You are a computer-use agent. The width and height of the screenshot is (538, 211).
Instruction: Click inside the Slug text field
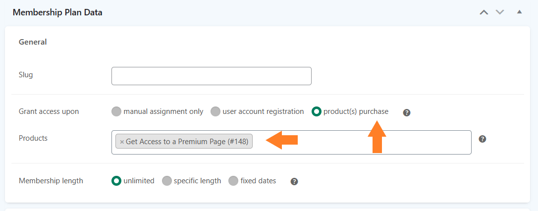click(212, 76)
